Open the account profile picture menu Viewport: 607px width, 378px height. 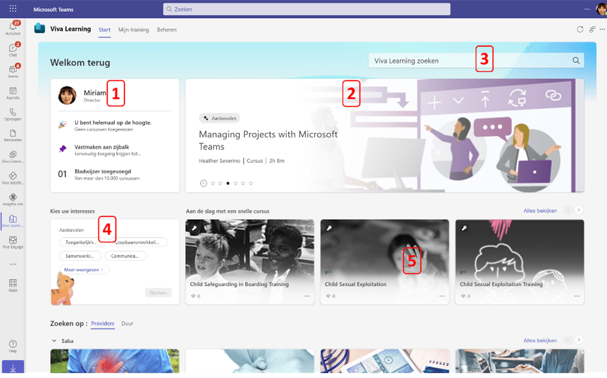pos(601,9)
